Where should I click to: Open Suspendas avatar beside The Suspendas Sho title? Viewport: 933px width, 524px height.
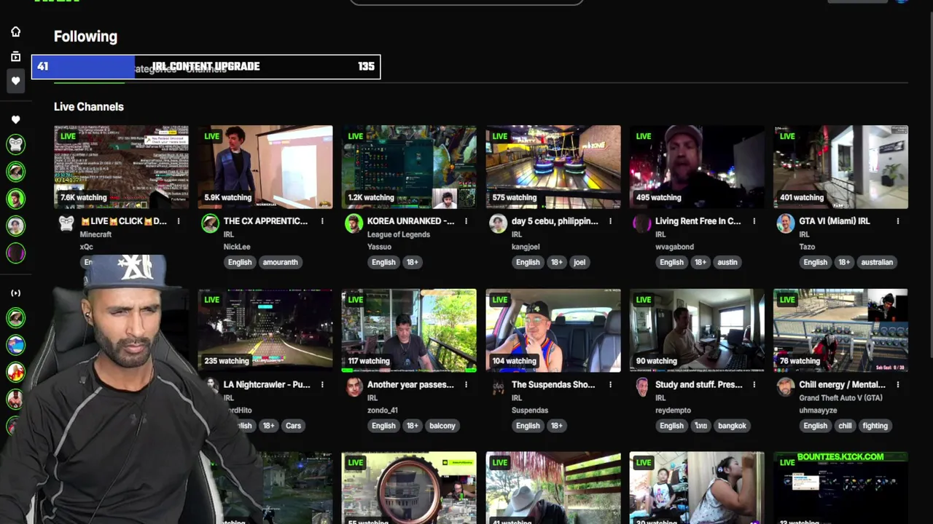coord(498,387)
